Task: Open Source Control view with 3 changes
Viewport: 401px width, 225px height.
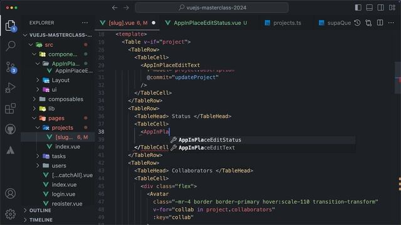Action: 11,67
